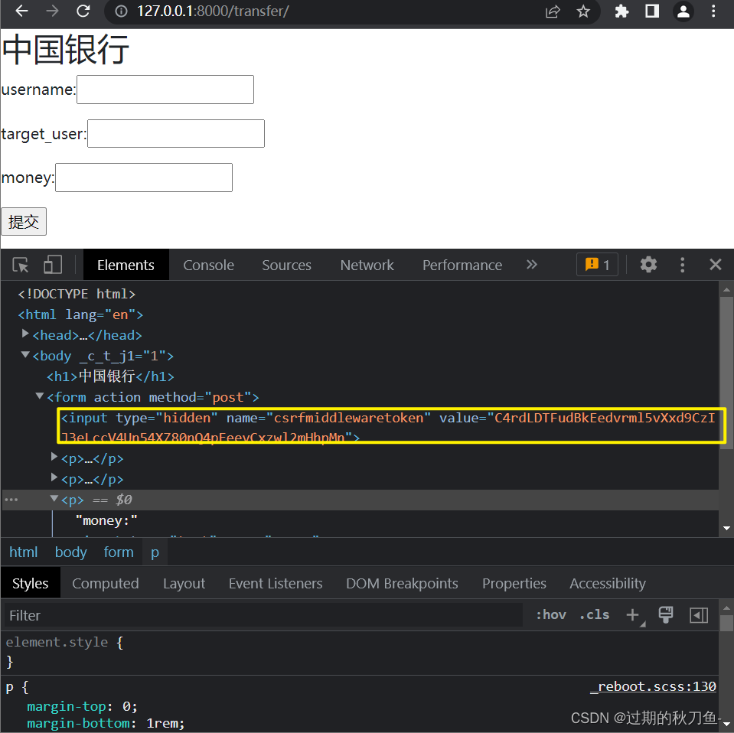Switch to the Styles pane
Image resolution: width=734 pixels, height=733 pixels.
point(31,583)
